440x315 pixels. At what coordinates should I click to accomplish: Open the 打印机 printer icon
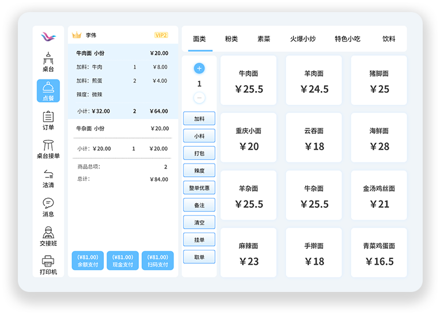48,265
